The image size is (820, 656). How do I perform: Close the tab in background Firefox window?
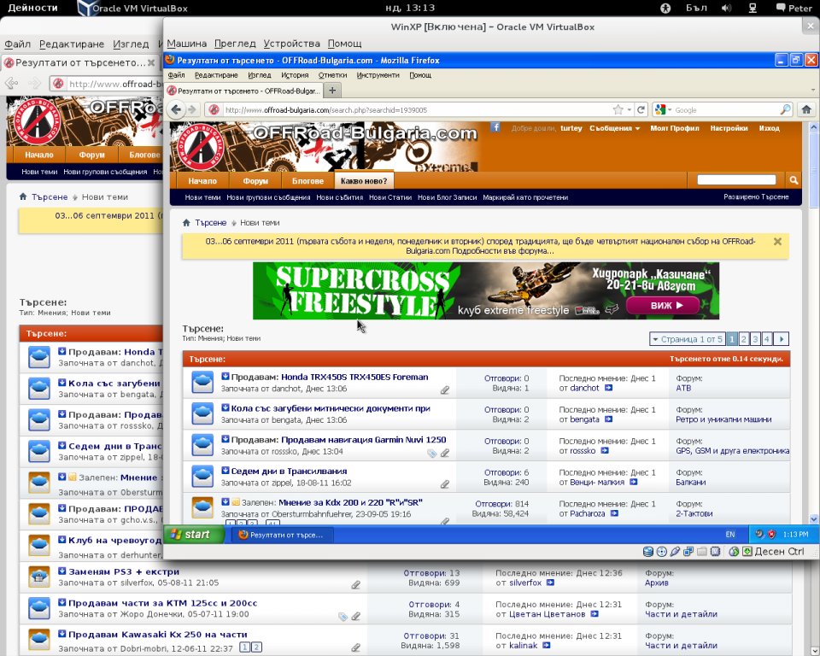[150, 62]
